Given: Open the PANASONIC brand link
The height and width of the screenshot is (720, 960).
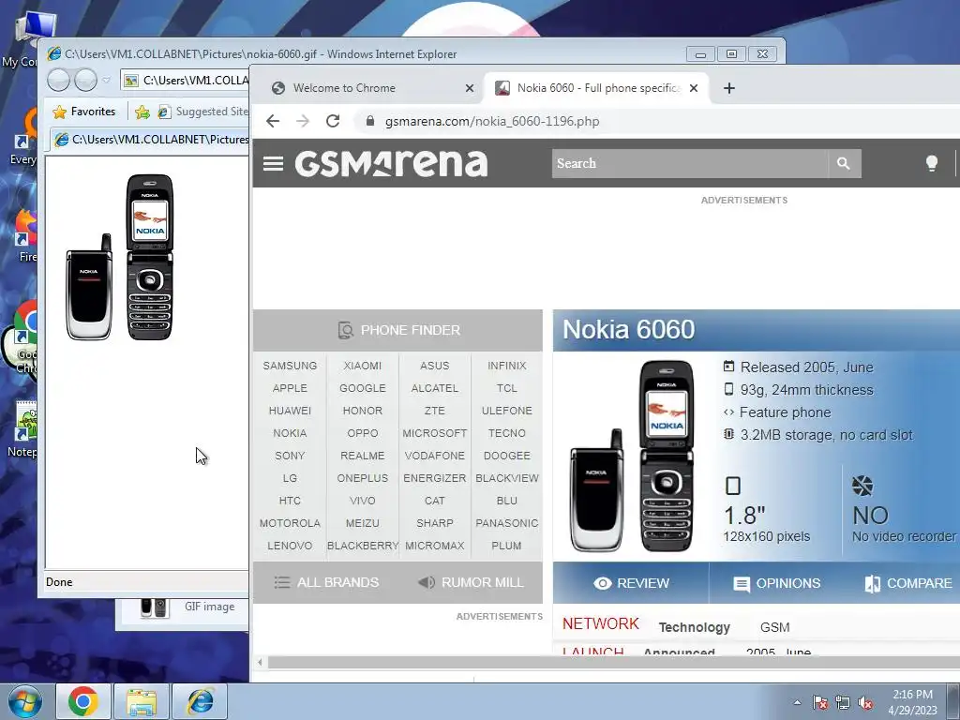Looking at the screenshot, I should [507, 523].
